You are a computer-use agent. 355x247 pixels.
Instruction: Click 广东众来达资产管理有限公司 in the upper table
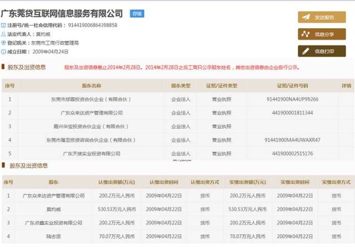click(92, 113)
